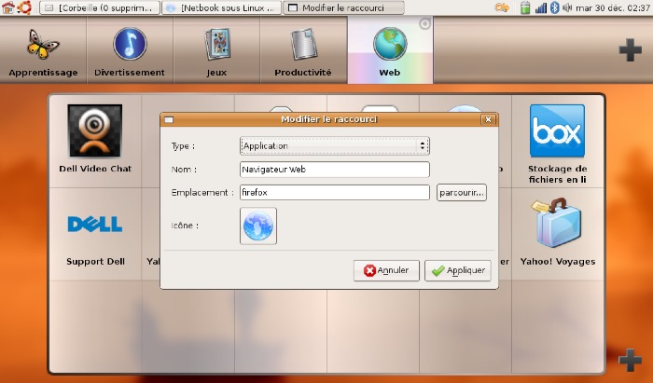Open the Support Dell icon
The width and height of the screenshot is (653, 383).
tap(95, 225)
